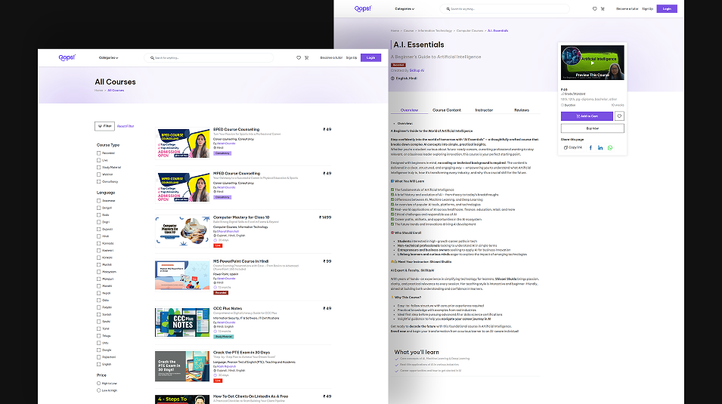Open Computer Mastery for Class 10 thumbnail
This screenshot has width=722, height=404.
[x=182, y=231]
